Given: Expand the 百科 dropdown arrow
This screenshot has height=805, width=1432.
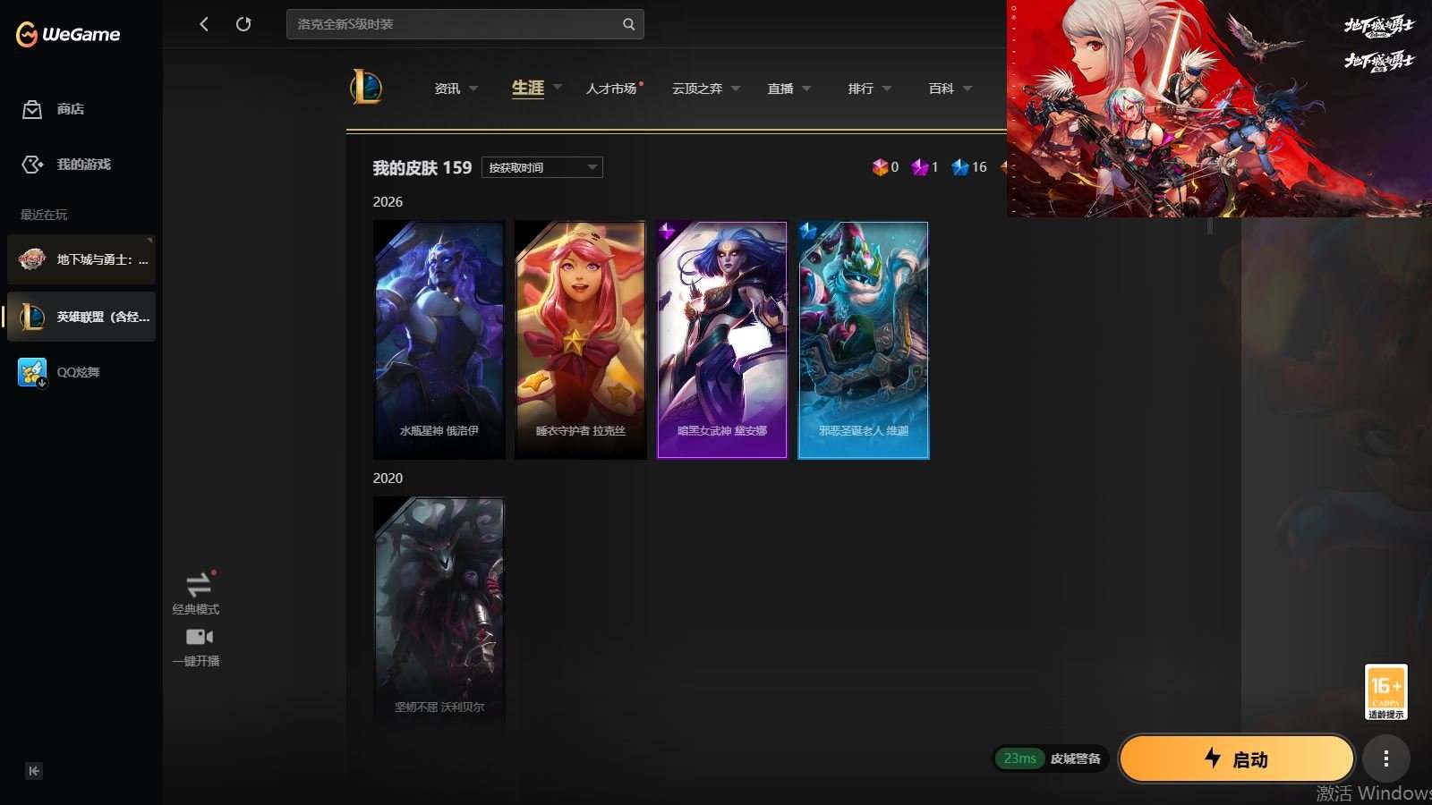Looking at the screenshot, I should [x=967, y=89].
